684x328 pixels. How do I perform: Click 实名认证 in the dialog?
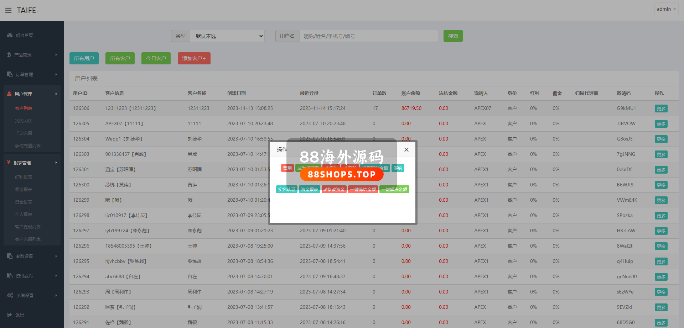click(x=286, y=189)
